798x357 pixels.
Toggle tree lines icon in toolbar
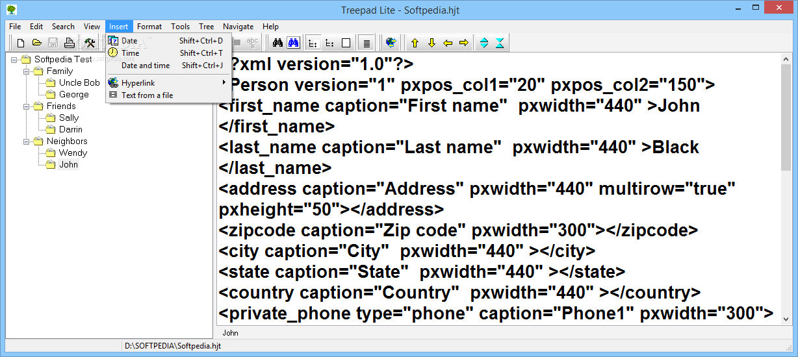point(313,43)
